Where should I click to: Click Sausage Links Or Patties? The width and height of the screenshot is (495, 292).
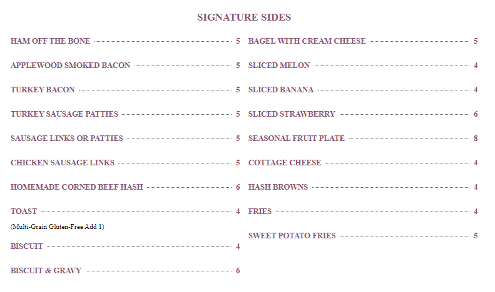point(67,139)
